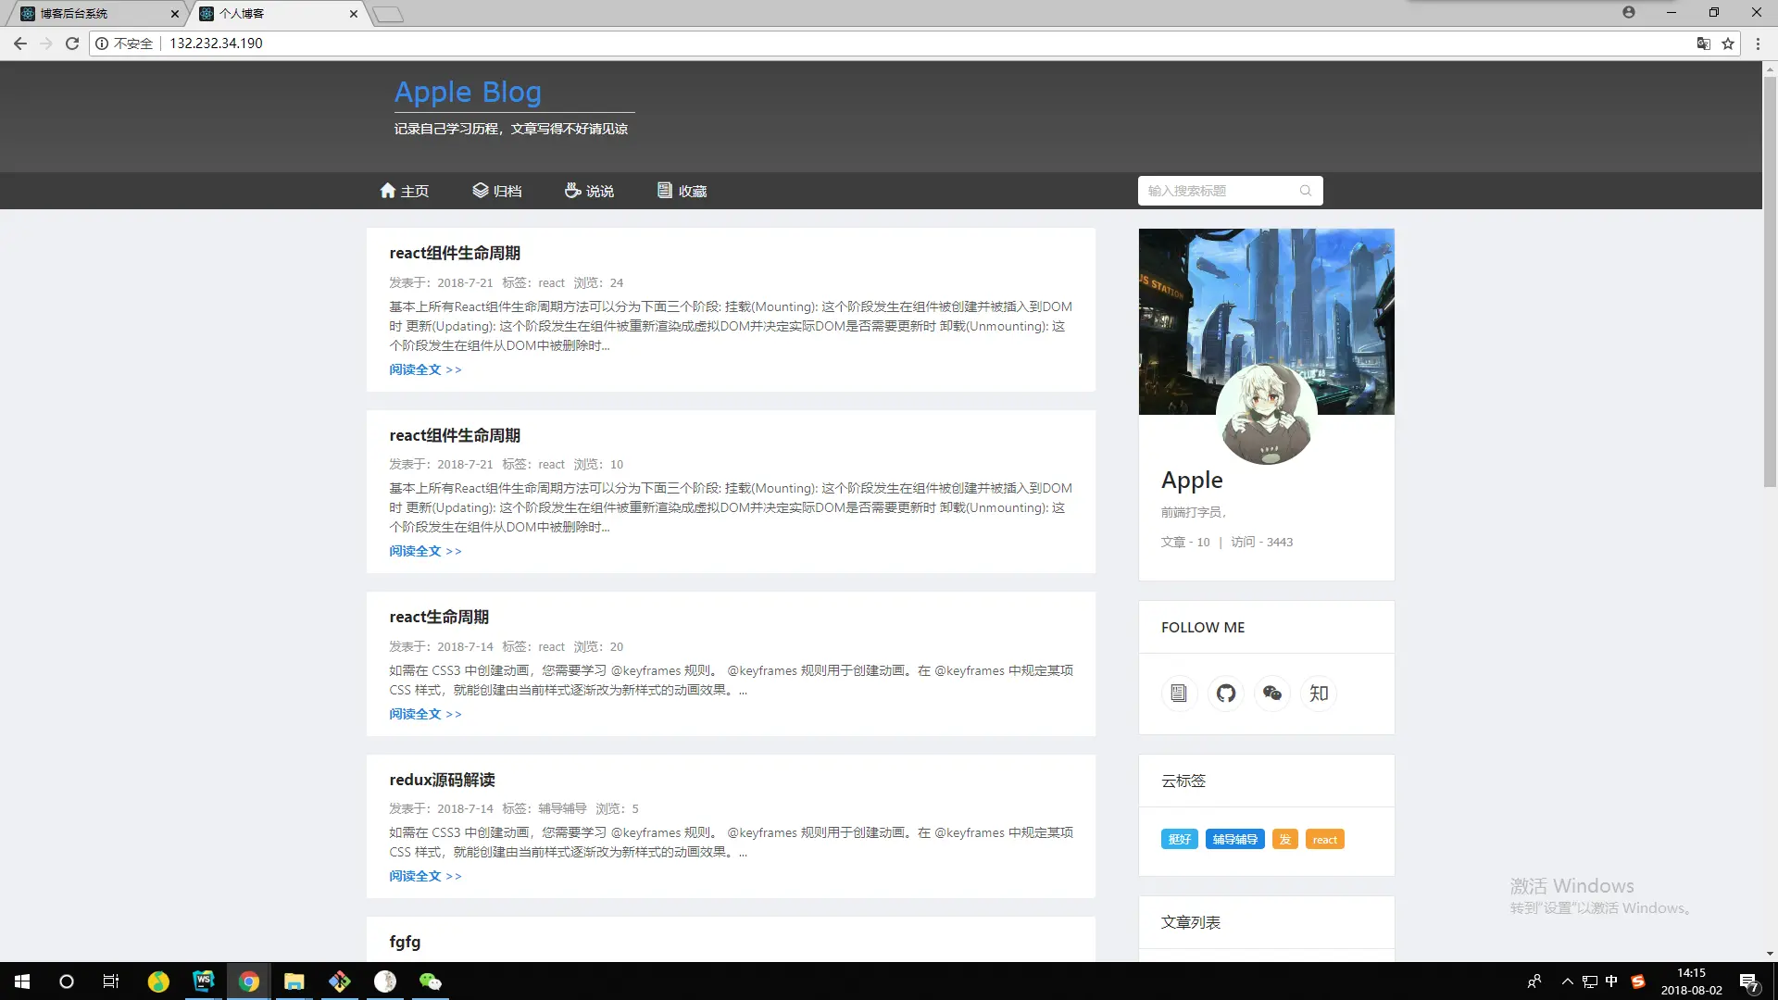
Task: Click the search magnifier icon
Action: [1305, 191]
